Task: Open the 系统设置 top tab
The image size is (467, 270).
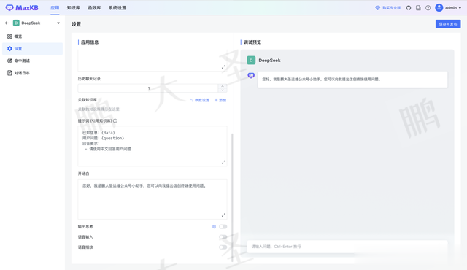Action: pyautogui.click(x=117, y=8)
